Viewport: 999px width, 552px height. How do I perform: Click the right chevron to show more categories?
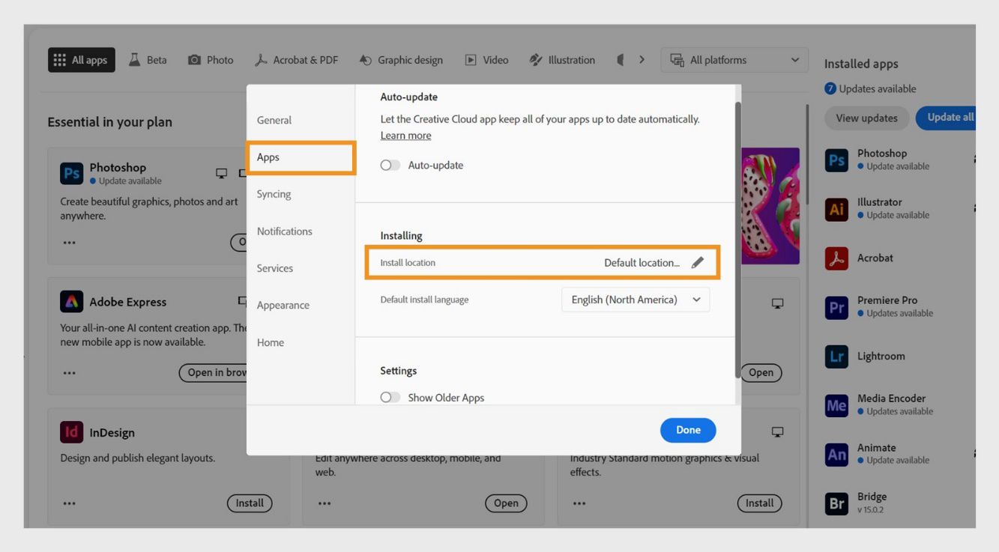(642, 60)
